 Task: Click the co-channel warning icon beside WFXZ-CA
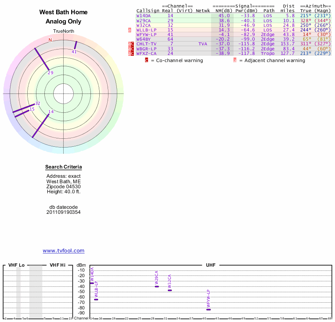click(x=132, y=53)
